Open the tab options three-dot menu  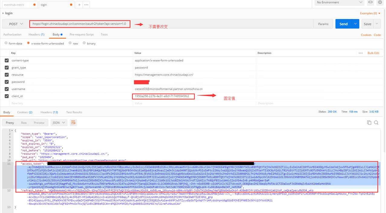pos(86,5)
